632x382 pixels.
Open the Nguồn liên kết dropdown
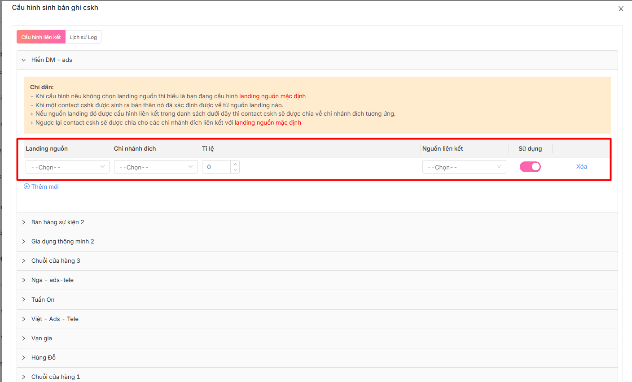pyautogui.click(x=464, y=167)
